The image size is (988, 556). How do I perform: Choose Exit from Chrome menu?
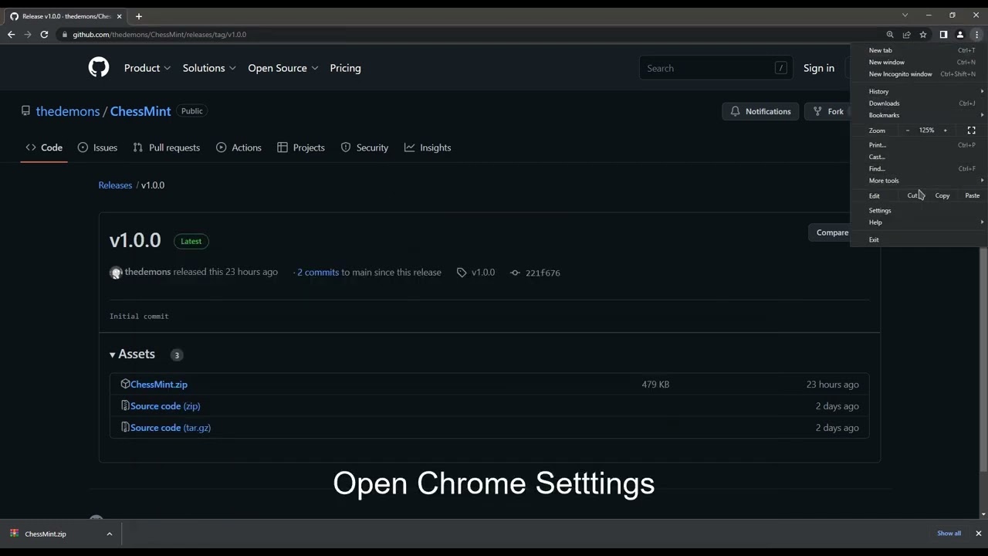919,239
